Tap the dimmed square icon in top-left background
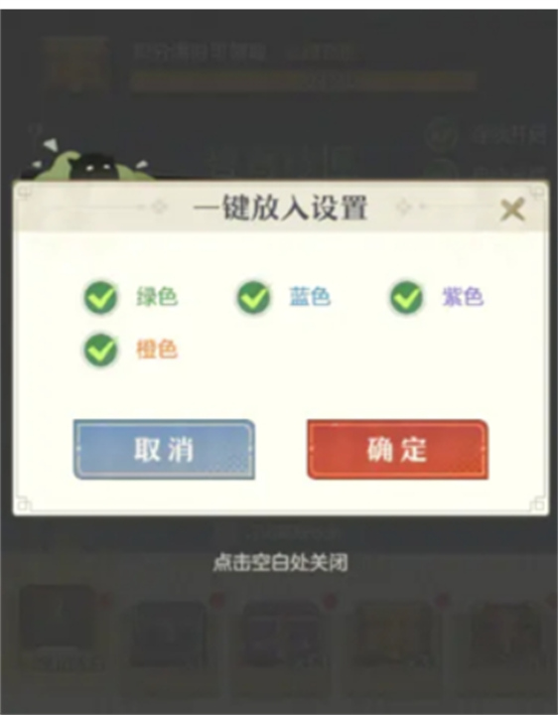 click(76, 64)
